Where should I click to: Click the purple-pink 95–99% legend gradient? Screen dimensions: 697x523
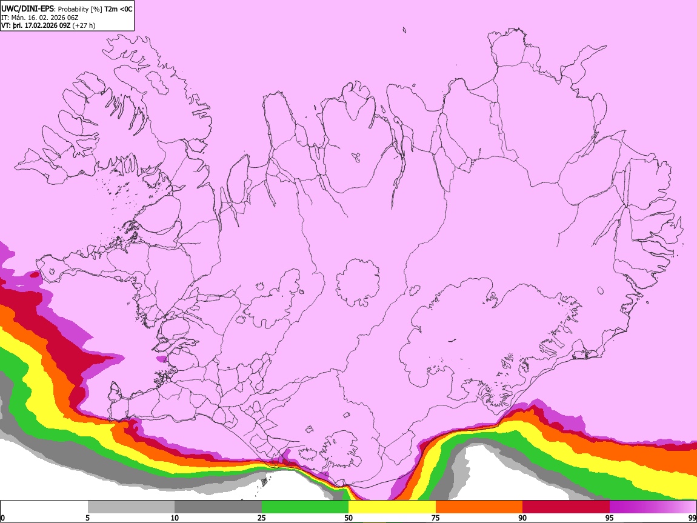point(653,507)
